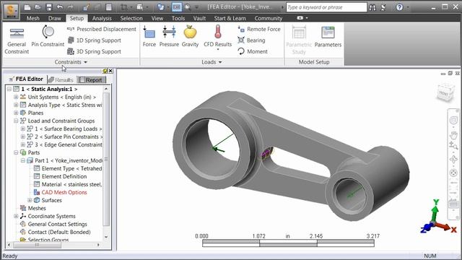Choose Prescribed Displacement constraint

[102, 29]
